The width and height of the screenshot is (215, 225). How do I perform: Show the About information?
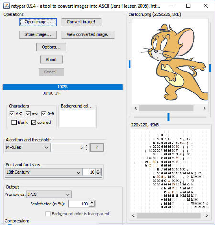pos(51,60)
